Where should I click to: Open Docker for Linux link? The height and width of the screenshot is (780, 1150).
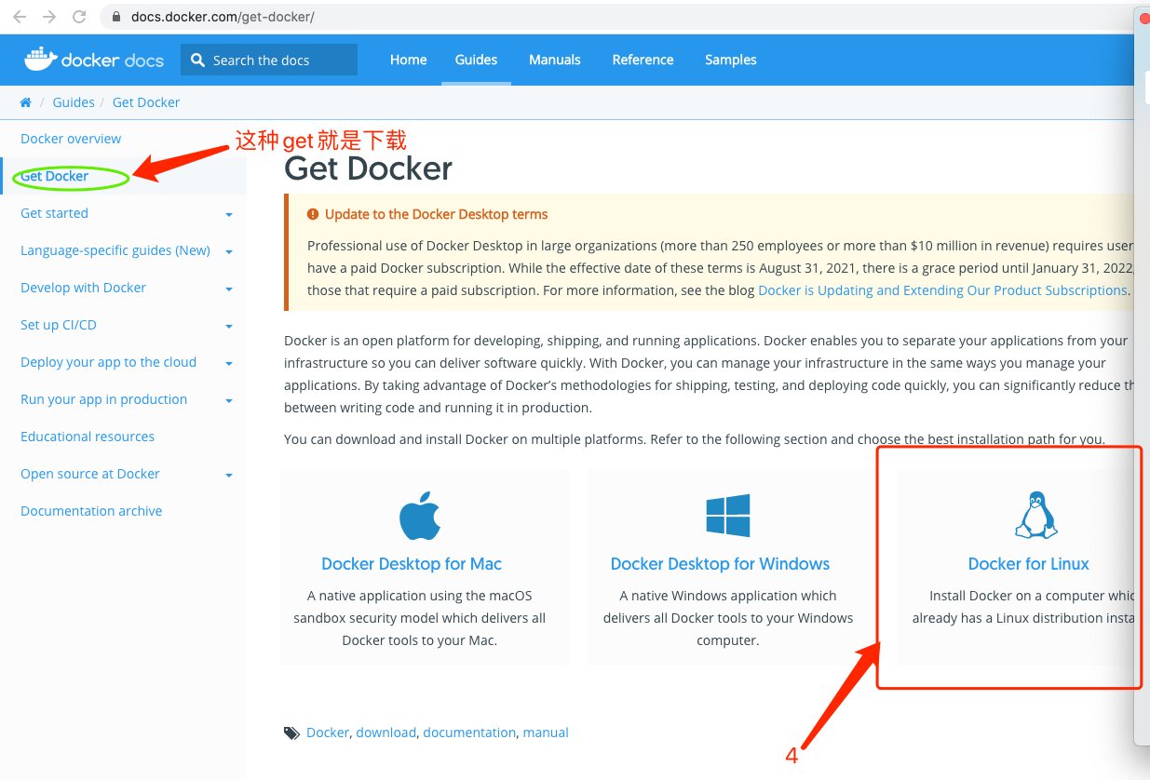[x=1028, y=564]
